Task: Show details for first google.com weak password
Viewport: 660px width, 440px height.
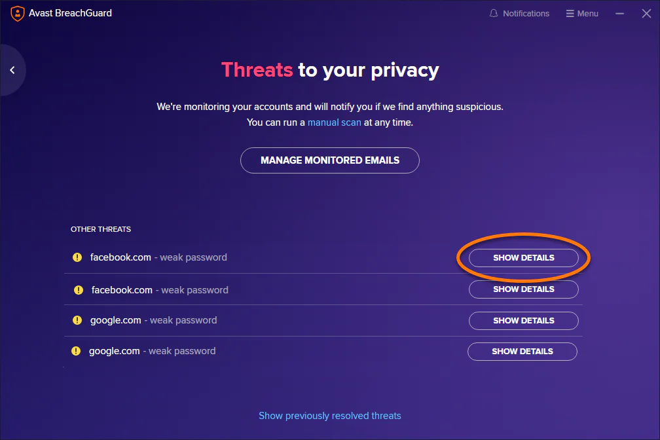Action: [524, 320]
